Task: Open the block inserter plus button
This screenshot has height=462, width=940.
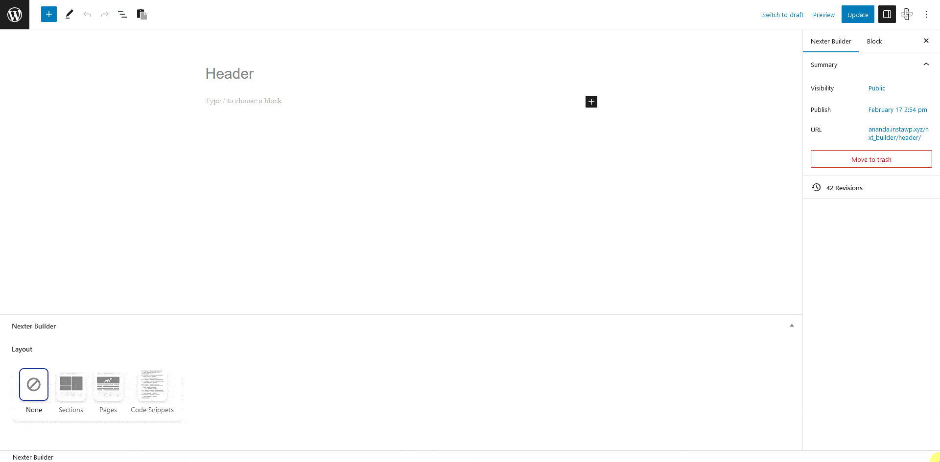Action: tap(49, 14)
